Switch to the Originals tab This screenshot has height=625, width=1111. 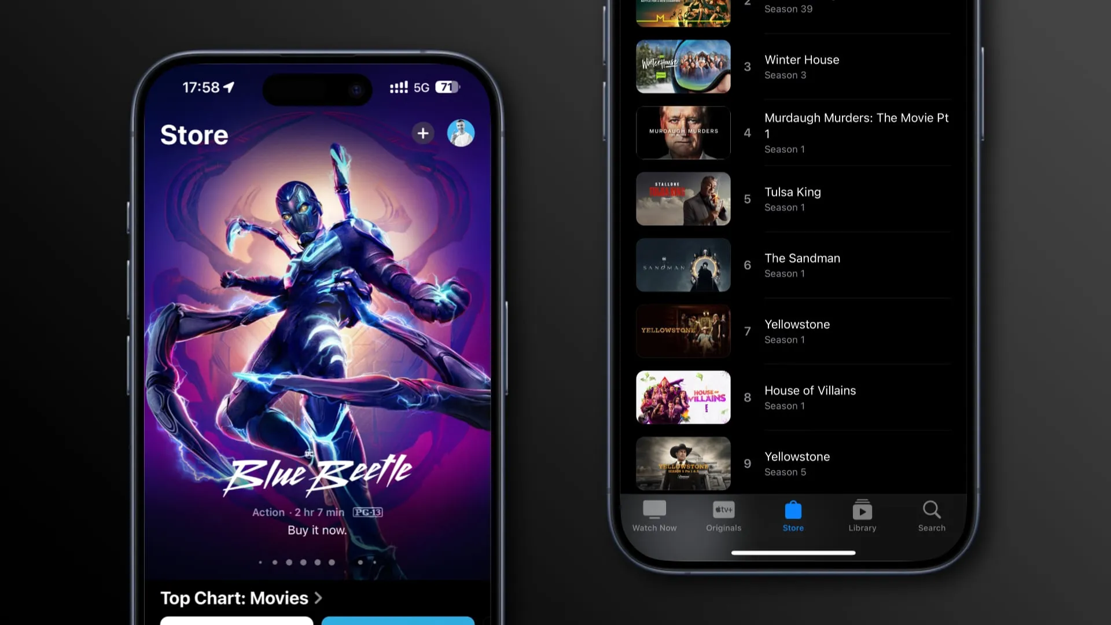point(723,515)
